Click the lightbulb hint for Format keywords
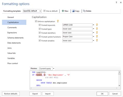The image size is (123, 97). click(97, 25)
